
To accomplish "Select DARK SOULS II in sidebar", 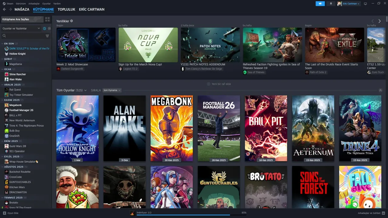I will point(27,48).
